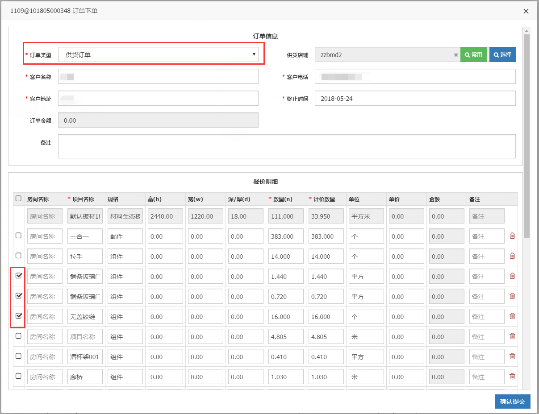Open the 订单类型 dropdown showing 供货订单
The image size is (539, 414).
click(x=158, y=54)
